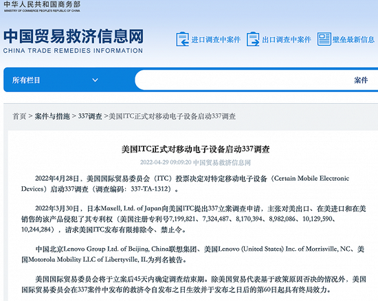
Task: Click the CHINA TRADE REMEDIES INFORMATION subtitle
Action: click(x=73, y=51)
